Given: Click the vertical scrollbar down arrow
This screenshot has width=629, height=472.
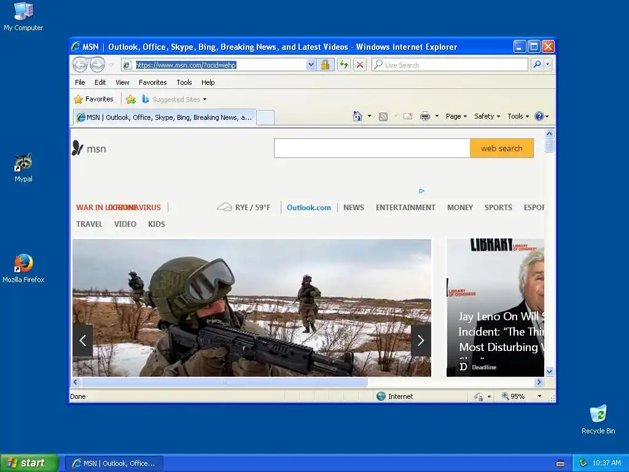Looking at the screenshot, I should (550, 371).
